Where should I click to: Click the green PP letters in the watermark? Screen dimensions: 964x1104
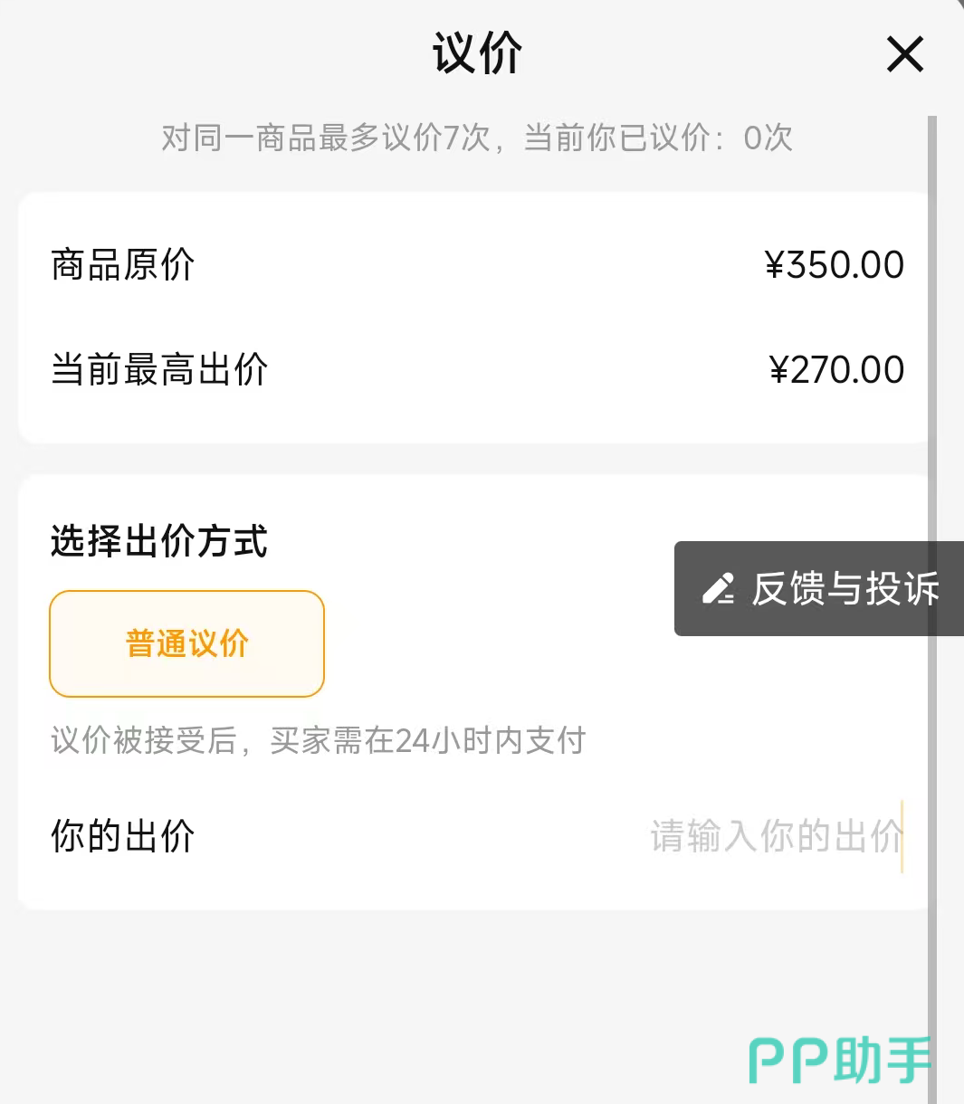[x=787, y=1061]
